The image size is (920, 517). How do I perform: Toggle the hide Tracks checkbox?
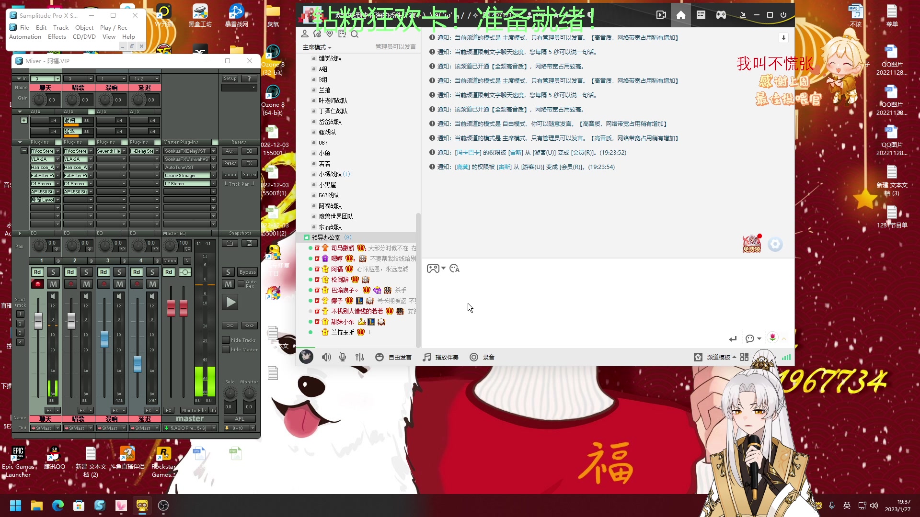[x=226, y=340]
